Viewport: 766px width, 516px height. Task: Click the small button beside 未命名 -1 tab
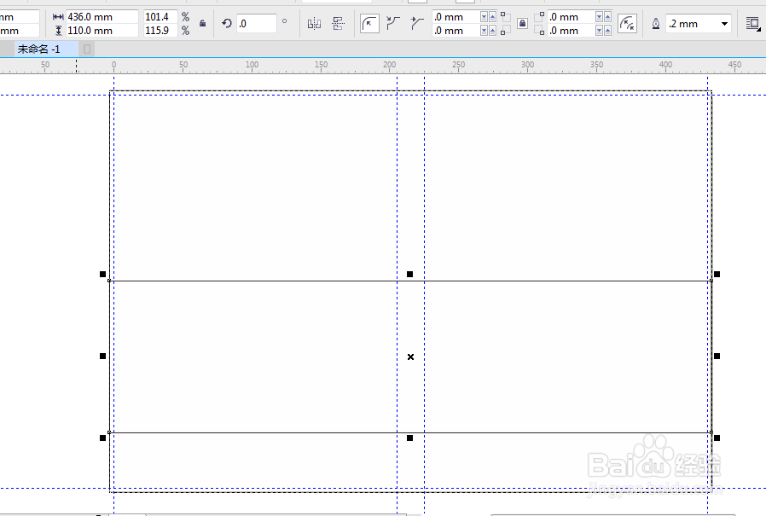[87, 49]
